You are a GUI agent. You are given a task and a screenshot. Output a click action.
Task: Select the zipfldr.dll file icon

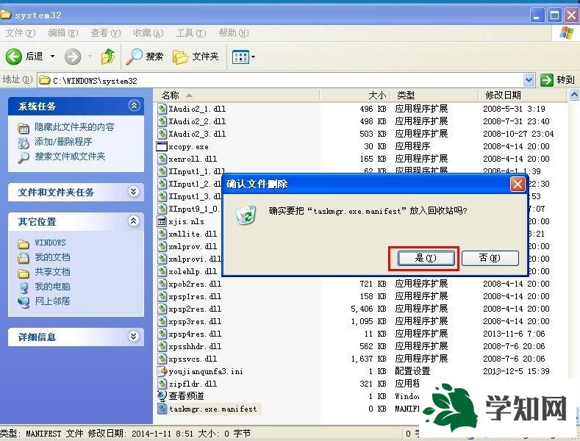[162, 384]
